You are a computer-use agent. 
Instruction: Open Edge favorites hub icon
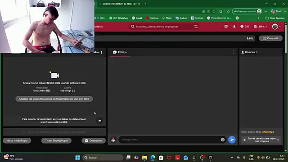228,11
